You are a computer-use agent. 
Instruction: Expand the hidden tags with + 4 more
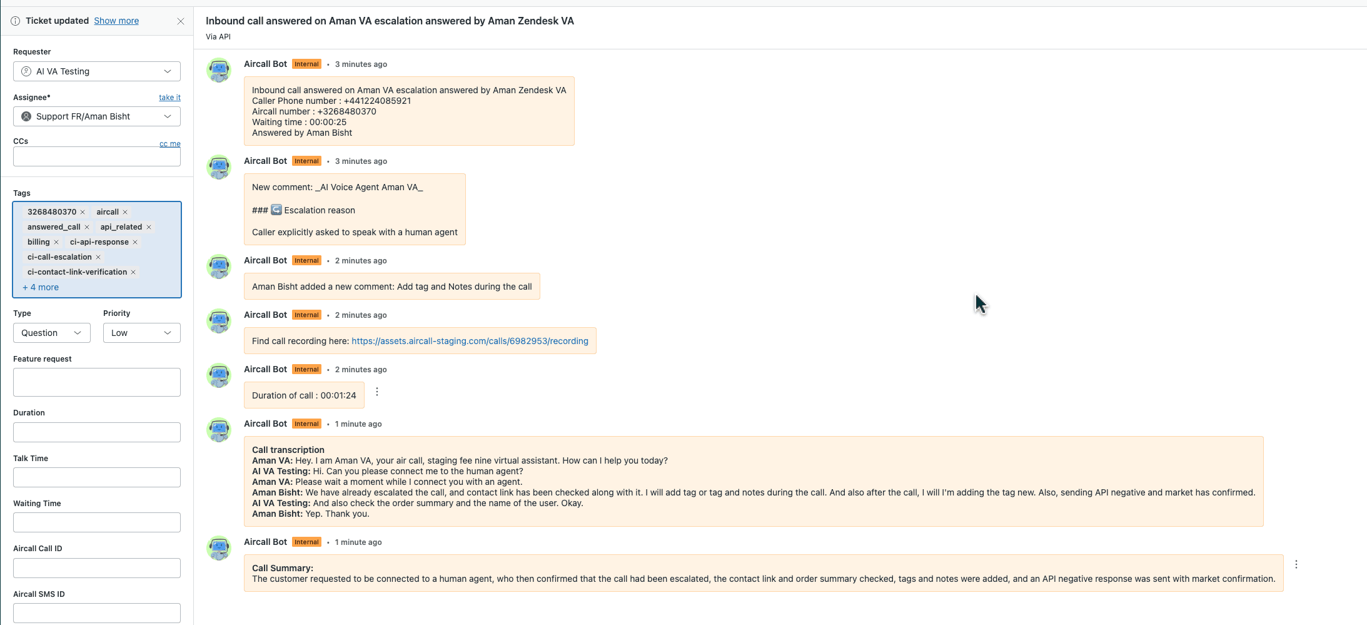tap(41, 287)
